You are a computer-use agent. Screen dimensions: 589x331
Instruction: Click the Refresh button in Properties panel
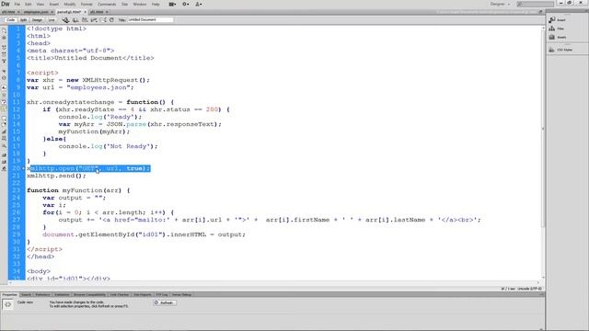165,302
